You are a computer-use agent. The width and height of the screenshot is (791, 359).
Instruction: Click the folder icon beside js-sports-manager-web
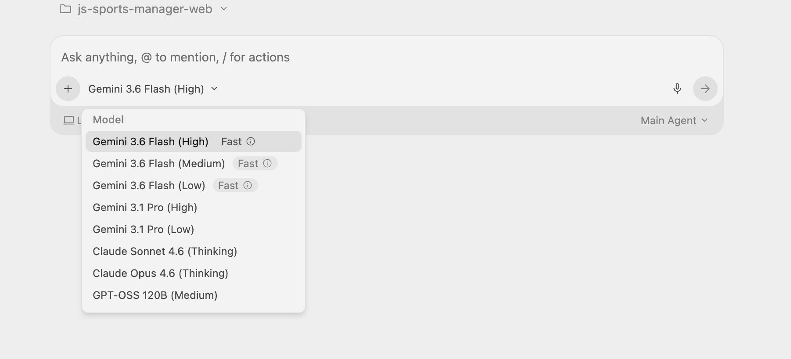click(65, 9)
